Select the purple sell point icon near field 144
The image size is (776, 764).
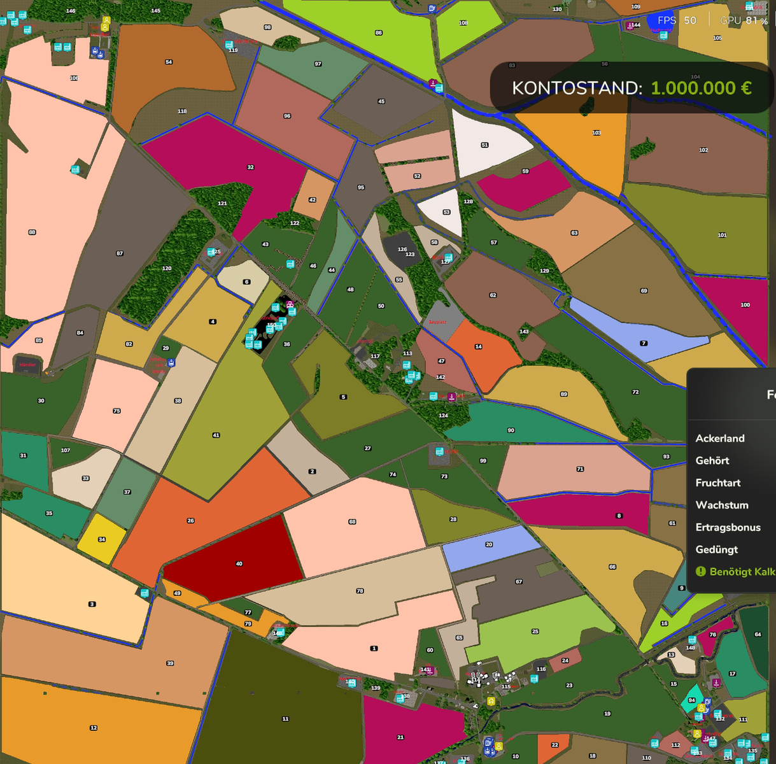pyautogui.click(x=630, y=26)
